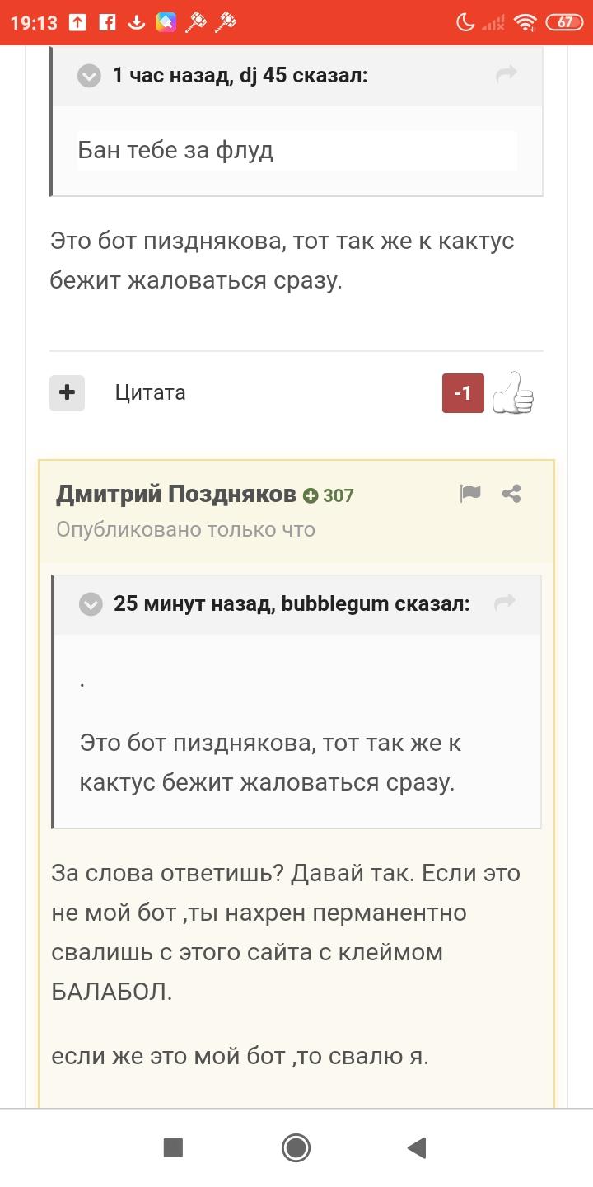Quote this post with Цитата
593x1187 pixels.
(151, 392)
